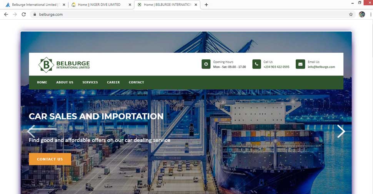
Task: Go to the ABOUT US page
Action: (x=65, y=82)
